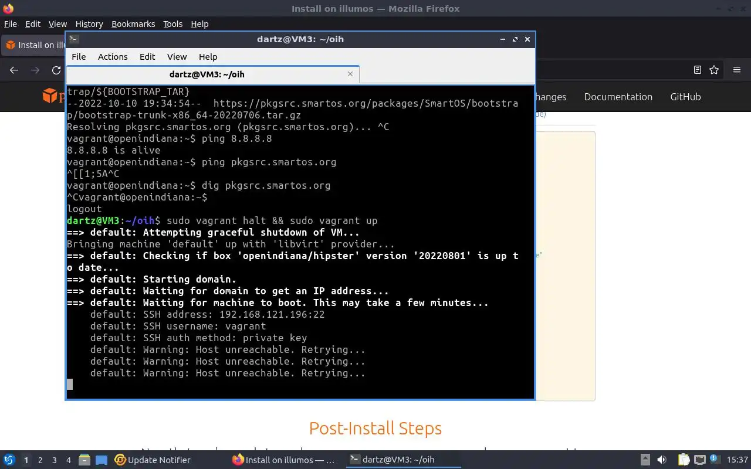The width and height of the screenshot is (751, 469).
Task: Click the 'Starting domain.' output line
Action: coord(151,279)
